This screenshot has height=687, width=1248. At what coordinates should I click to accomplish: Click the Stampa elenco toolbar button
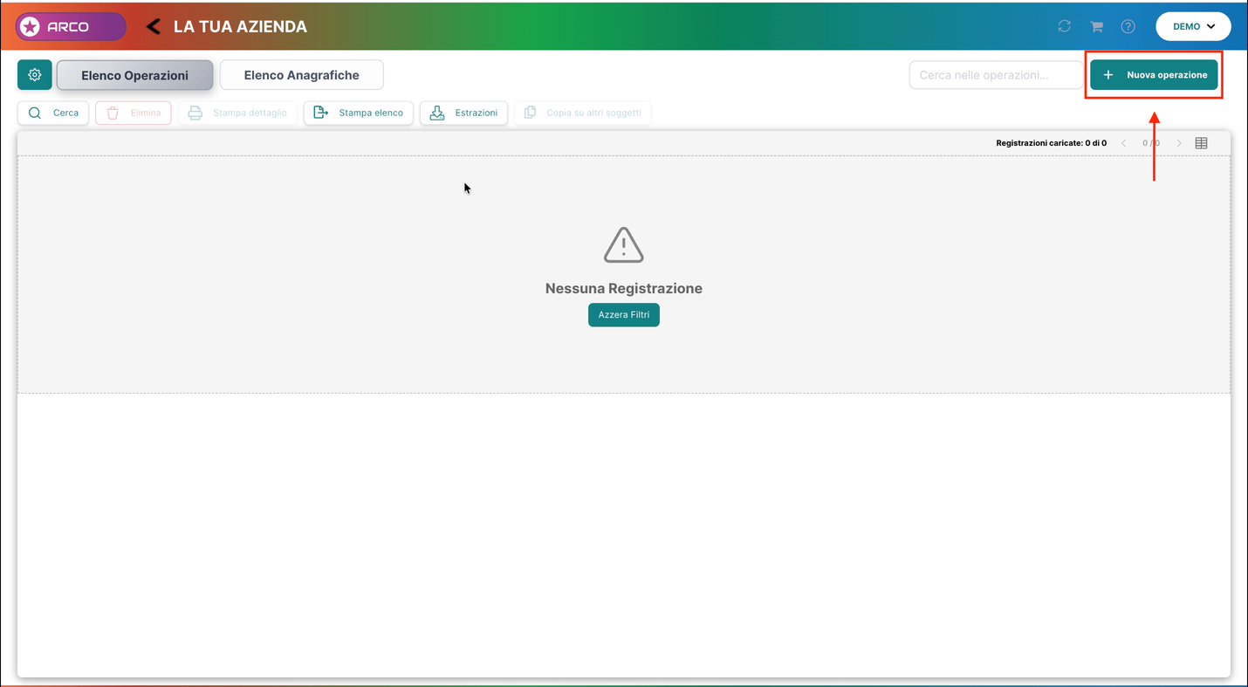pyautogui.click(x=359, y=113)
